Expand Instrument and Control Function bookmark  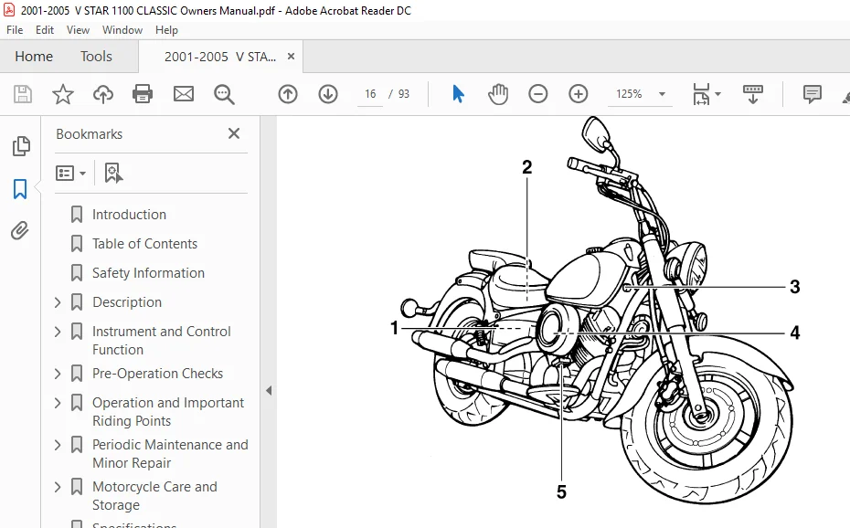(x=58, y=332)
